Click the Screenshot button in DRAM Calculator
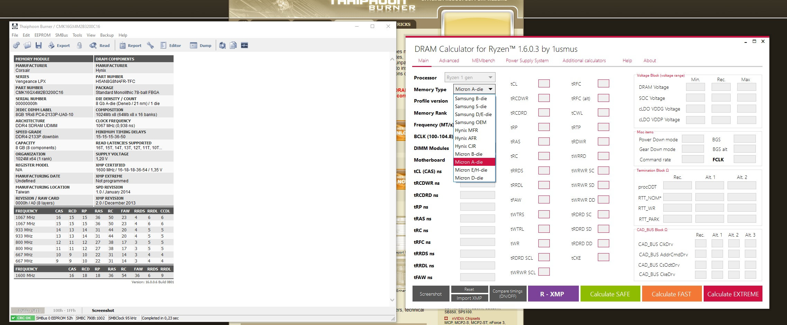Viewport: 787px width, 325px height. coord(431,294)
